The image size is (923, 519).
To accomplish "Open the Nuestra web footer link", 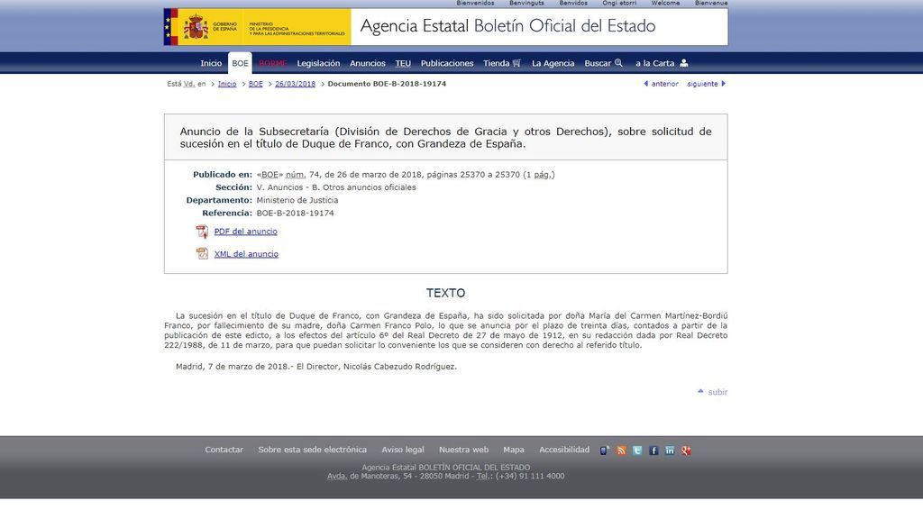I will click(x=463, y=450).
